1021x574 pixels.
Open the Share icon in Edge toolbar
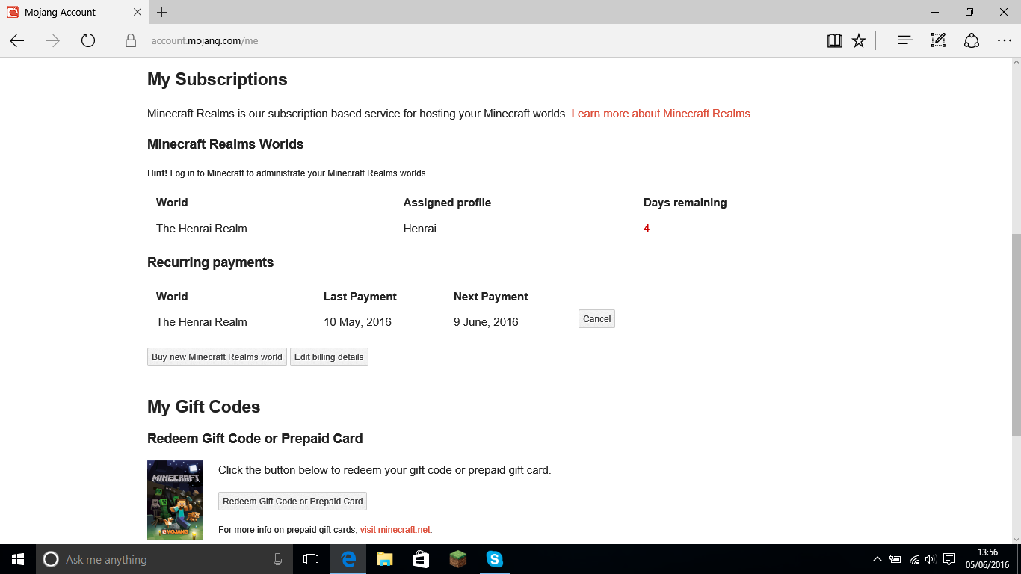click(x=971, y=41)
